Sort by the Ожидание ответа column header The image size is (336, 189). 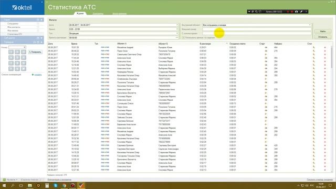tap(237, 44)
